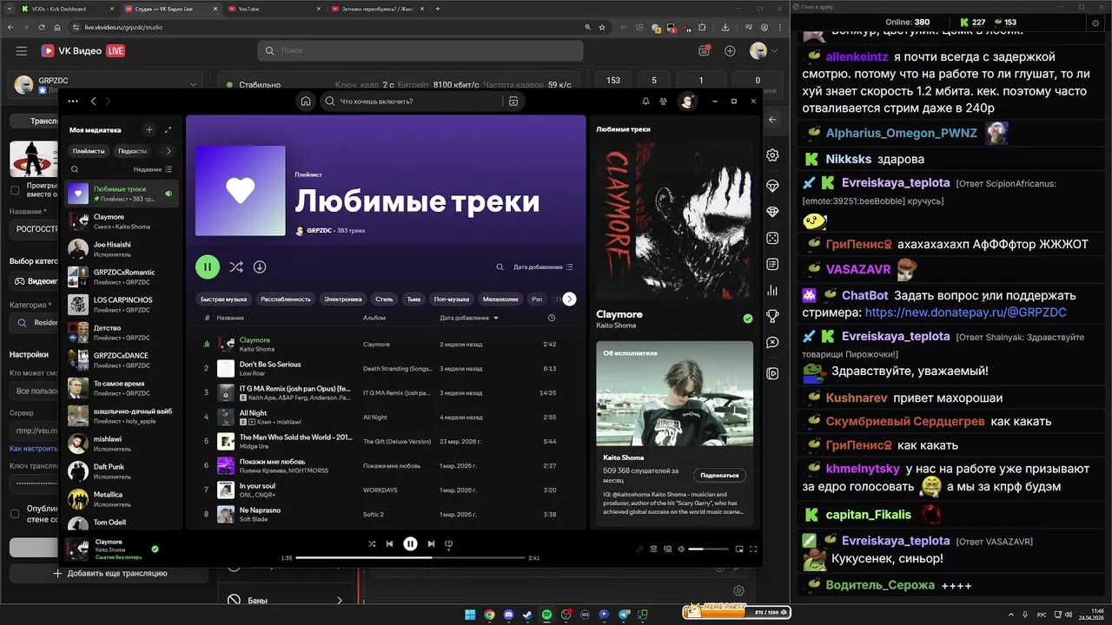This screenshot has height=625, width=1112.
Task: Pause from the bottom player bar
Action: (x=410, y=544)
